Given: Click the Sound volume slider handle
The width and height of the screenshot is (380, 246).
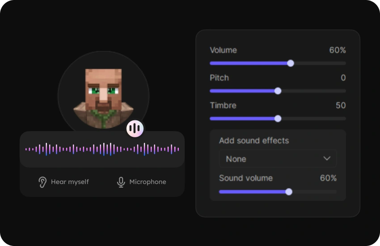Looking at the screenshot, I should tap(289, 192).
